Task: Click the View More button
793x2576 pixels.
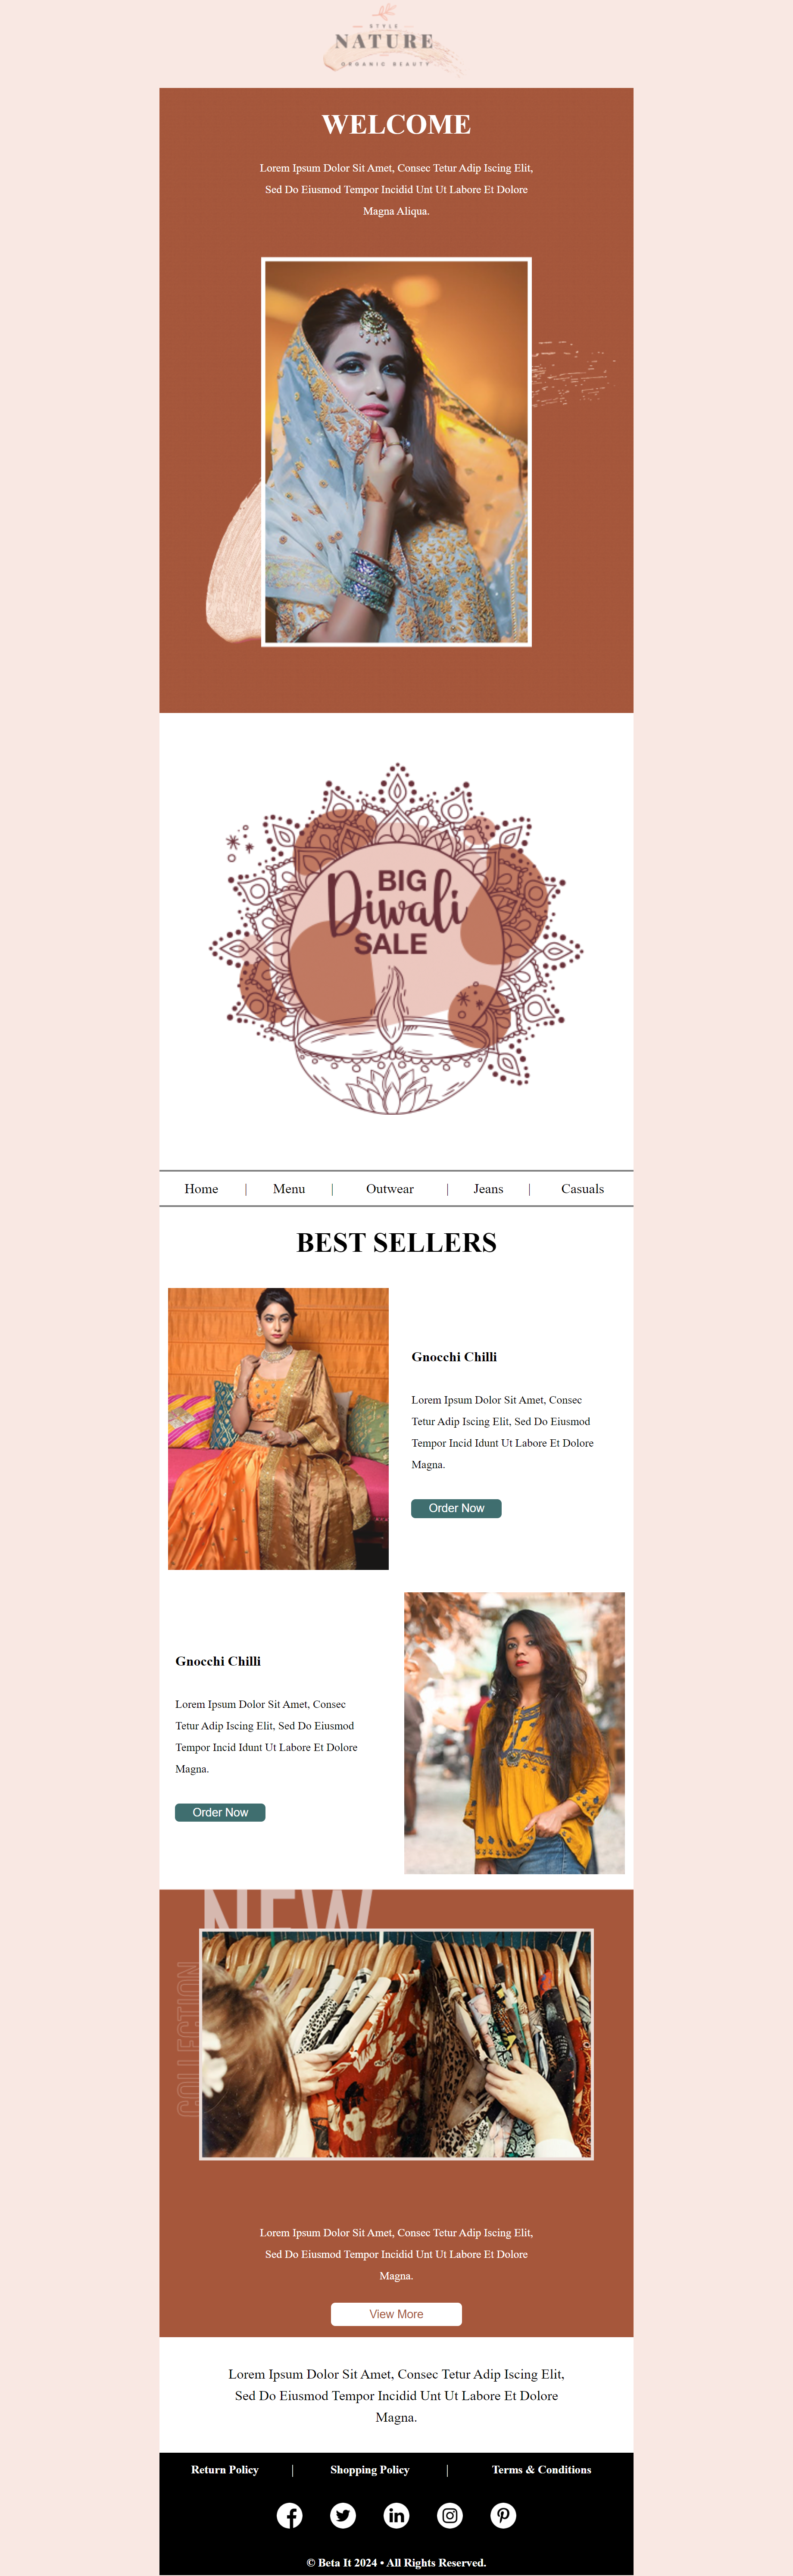Action: point(396,2314)
